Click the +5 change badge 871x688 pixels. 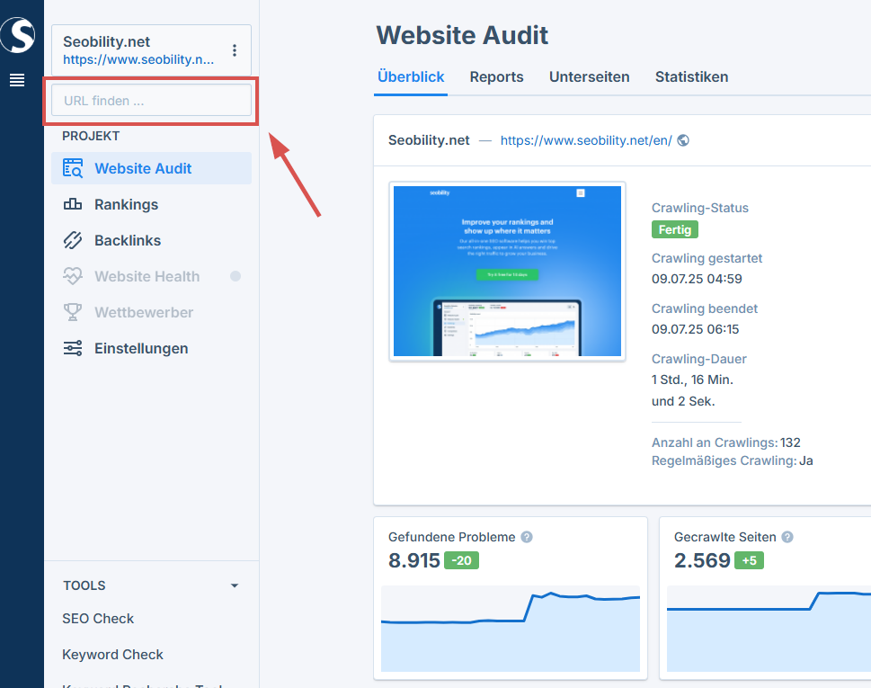(749, 560)
